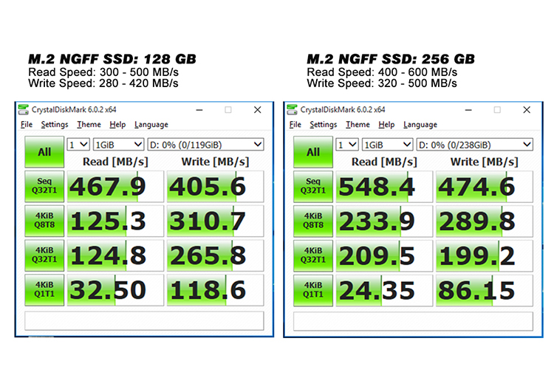Click the 405.6 sequential write result
554x389 pixels.
(215, 187)
